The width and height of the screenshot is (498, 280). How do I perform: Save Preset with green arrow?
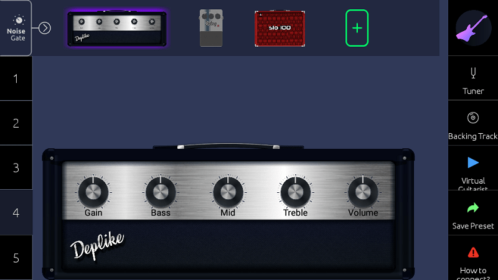click(x=473, y=213)
